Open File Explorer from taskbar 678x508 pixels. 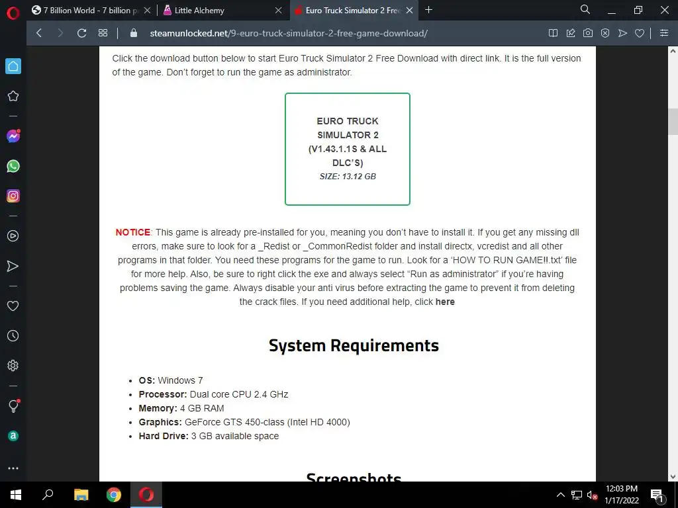pyautogui.click(x=81, y=495)
